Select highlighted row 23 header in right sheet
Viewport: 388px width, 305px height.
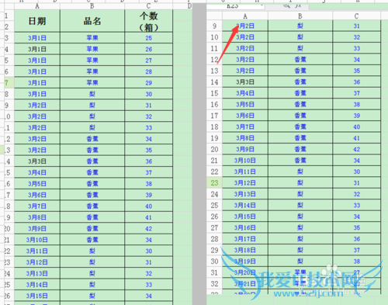(214, 183)
